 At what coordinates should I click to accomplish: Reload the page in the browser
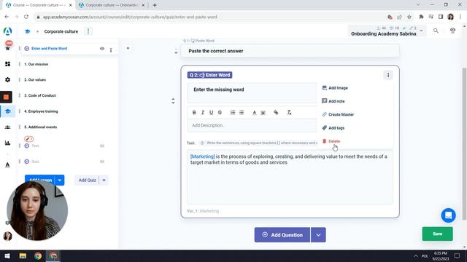[26, 17]
